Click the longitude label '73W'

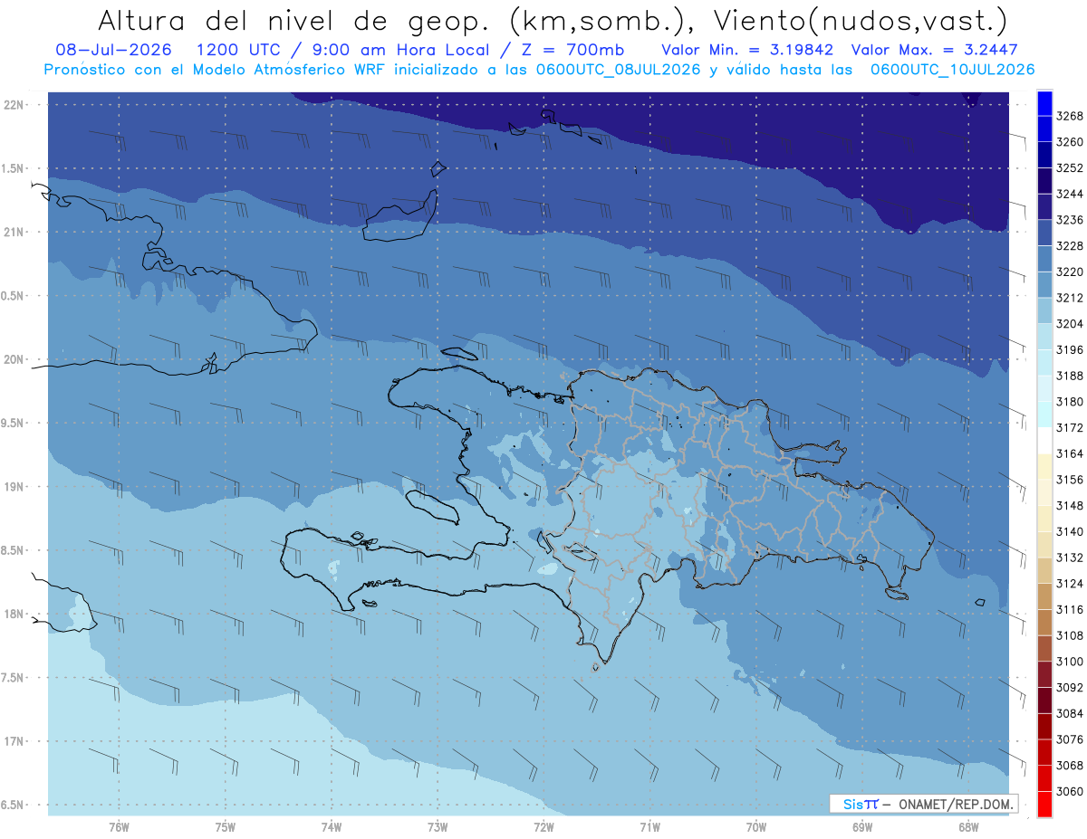coord(438,828)
